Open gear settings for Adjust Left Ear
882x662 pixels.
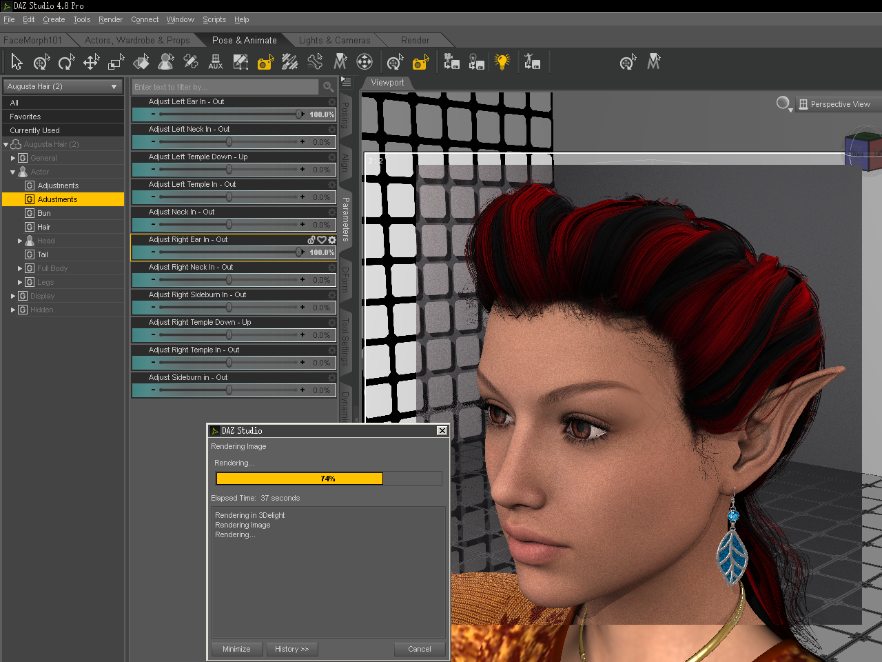coord(332,102)
